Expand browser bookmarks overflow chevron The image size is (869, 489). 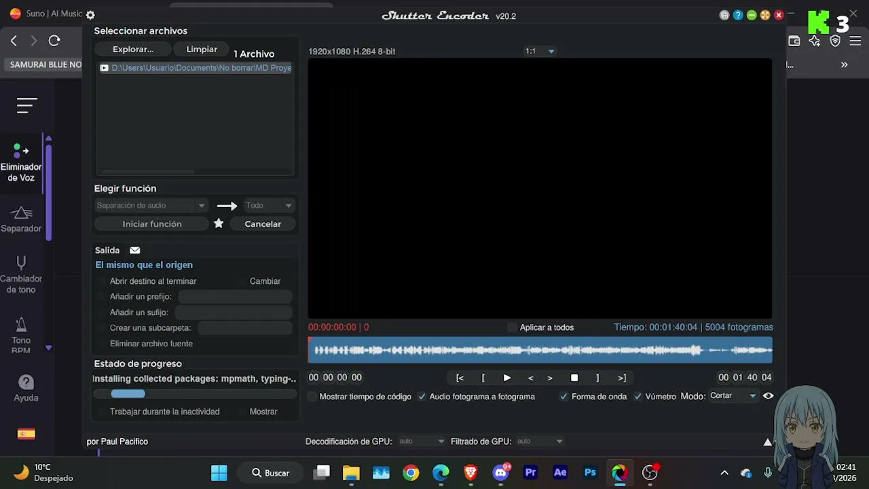pos(844,65)
